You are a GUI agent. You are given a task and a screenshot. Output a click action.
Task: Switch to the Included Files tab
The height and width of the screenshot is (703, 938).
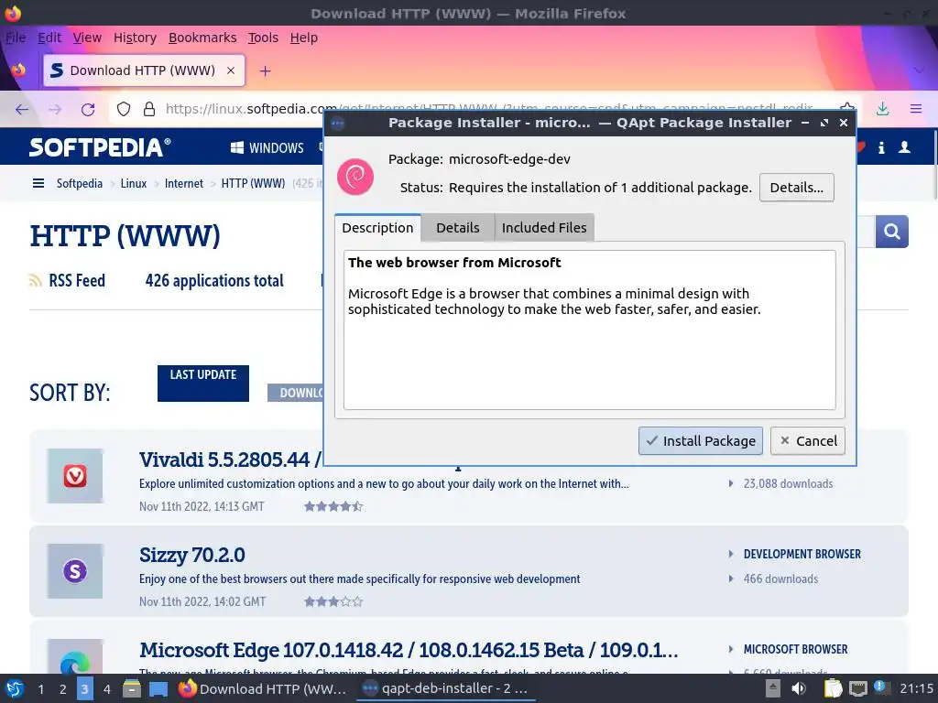tap(544, 228)
